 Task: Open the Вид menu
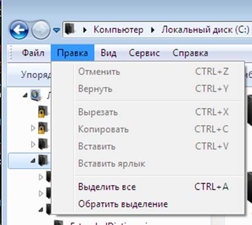click(x=109, y=53)
